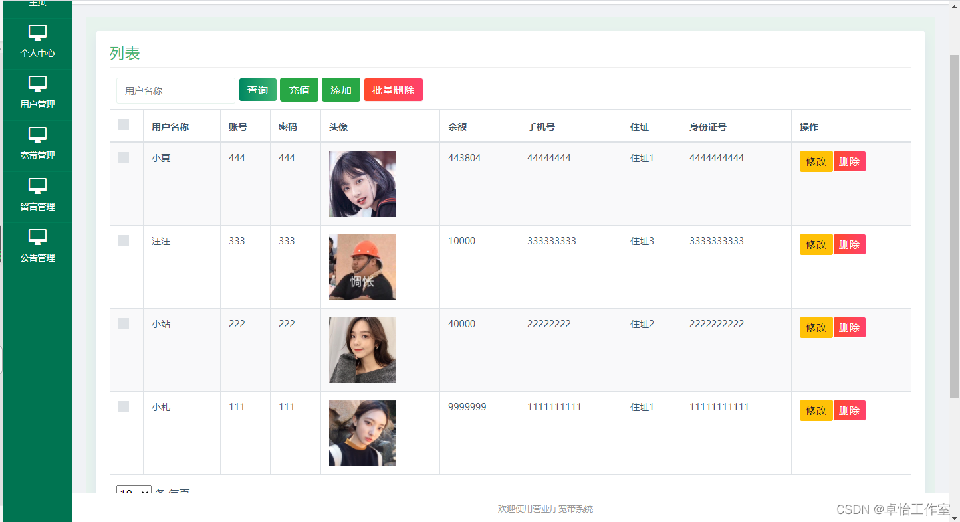Open the 用户管理 sidebar icon

(x=37, y=83)
